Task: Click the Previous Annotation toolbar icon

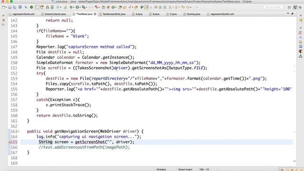Action: click(176, 7)
